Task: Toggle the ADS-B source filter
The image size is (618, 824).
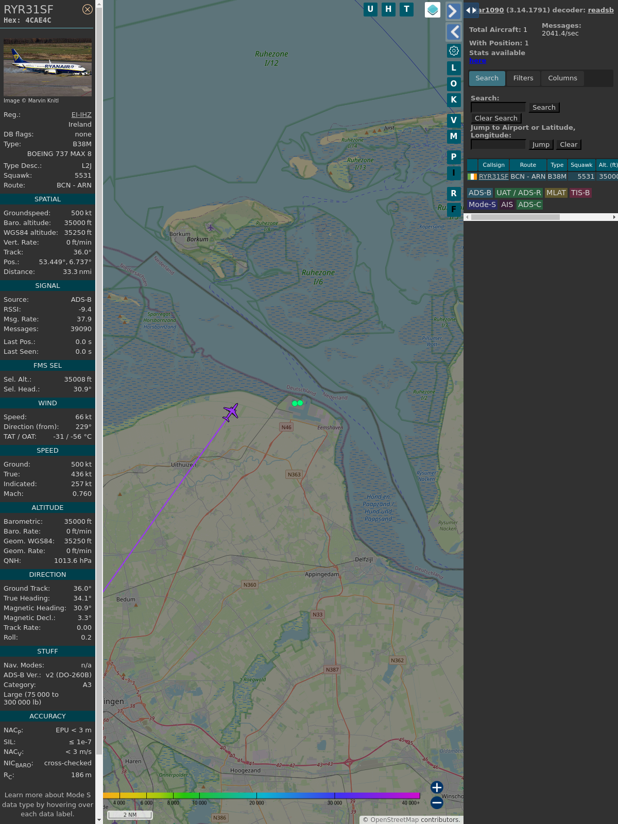Action: pos(480,193)
